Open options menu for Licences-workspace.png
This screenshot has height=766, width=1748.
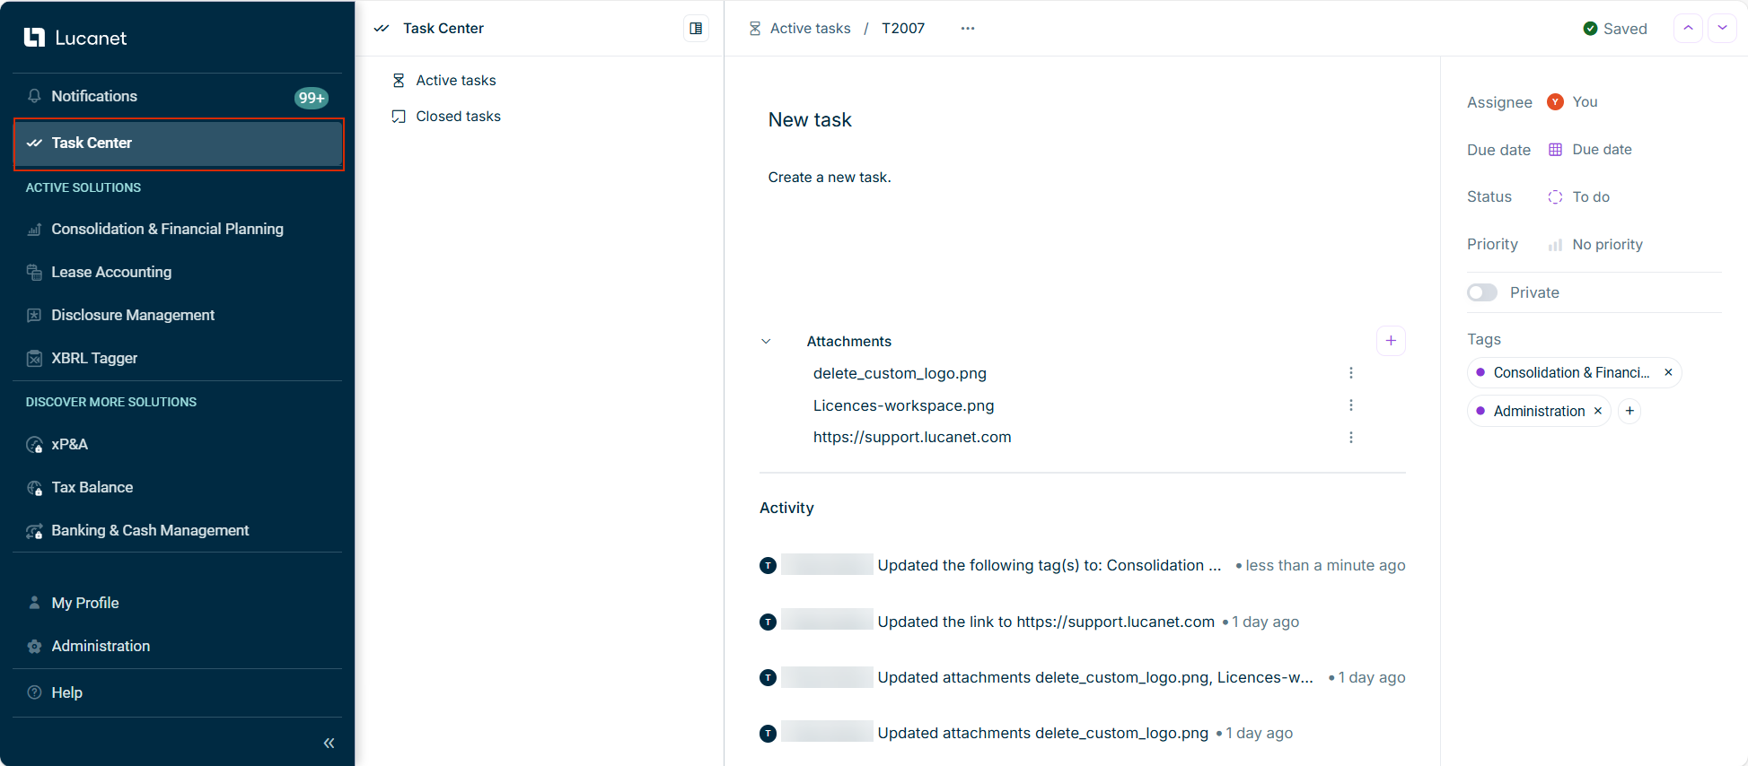[x=1350, y=405]
